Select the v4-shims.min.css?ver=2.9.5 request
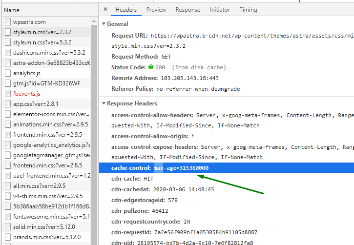This screenshot has height=245, width=354. coord(46,196)
